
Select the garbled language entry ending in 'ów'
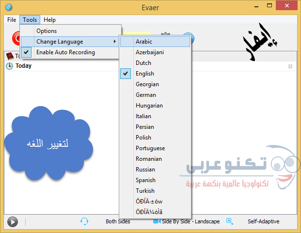pos(155,202)
